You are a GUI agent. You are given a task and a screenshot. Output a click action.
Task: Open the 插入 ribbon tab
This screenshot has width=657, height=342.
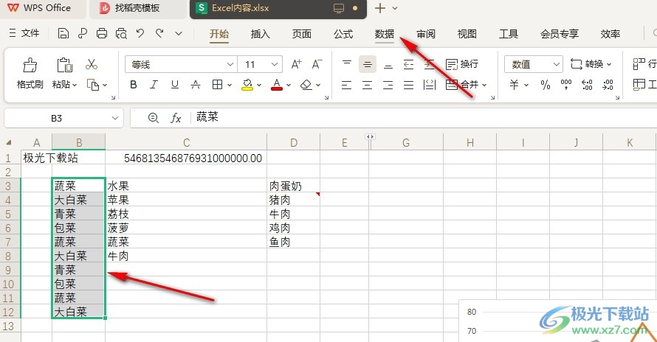(x=260, y=34)
